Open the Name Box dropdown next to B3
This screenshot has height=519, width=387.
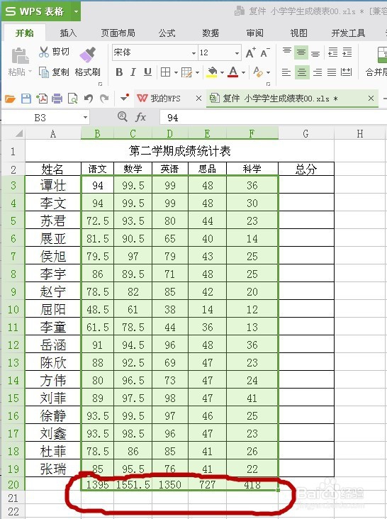(x=85, y=118)
